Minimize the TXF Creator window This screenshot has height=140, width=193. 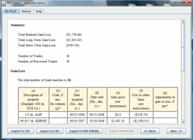pyautogui.click(x=173, y=2)
